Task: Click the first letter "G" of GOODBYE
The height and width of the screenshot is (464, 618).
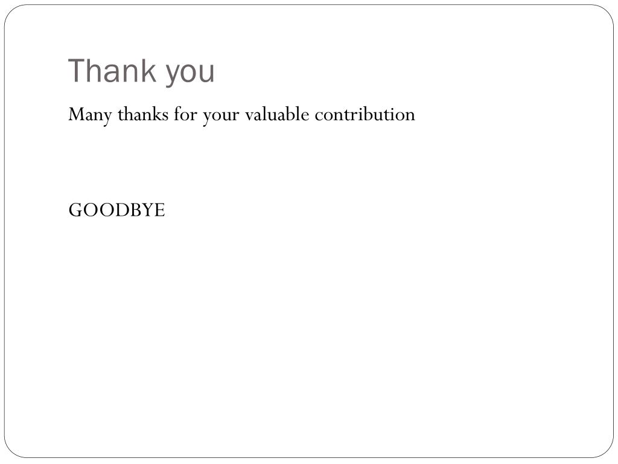Action: (x=75, y=210)
